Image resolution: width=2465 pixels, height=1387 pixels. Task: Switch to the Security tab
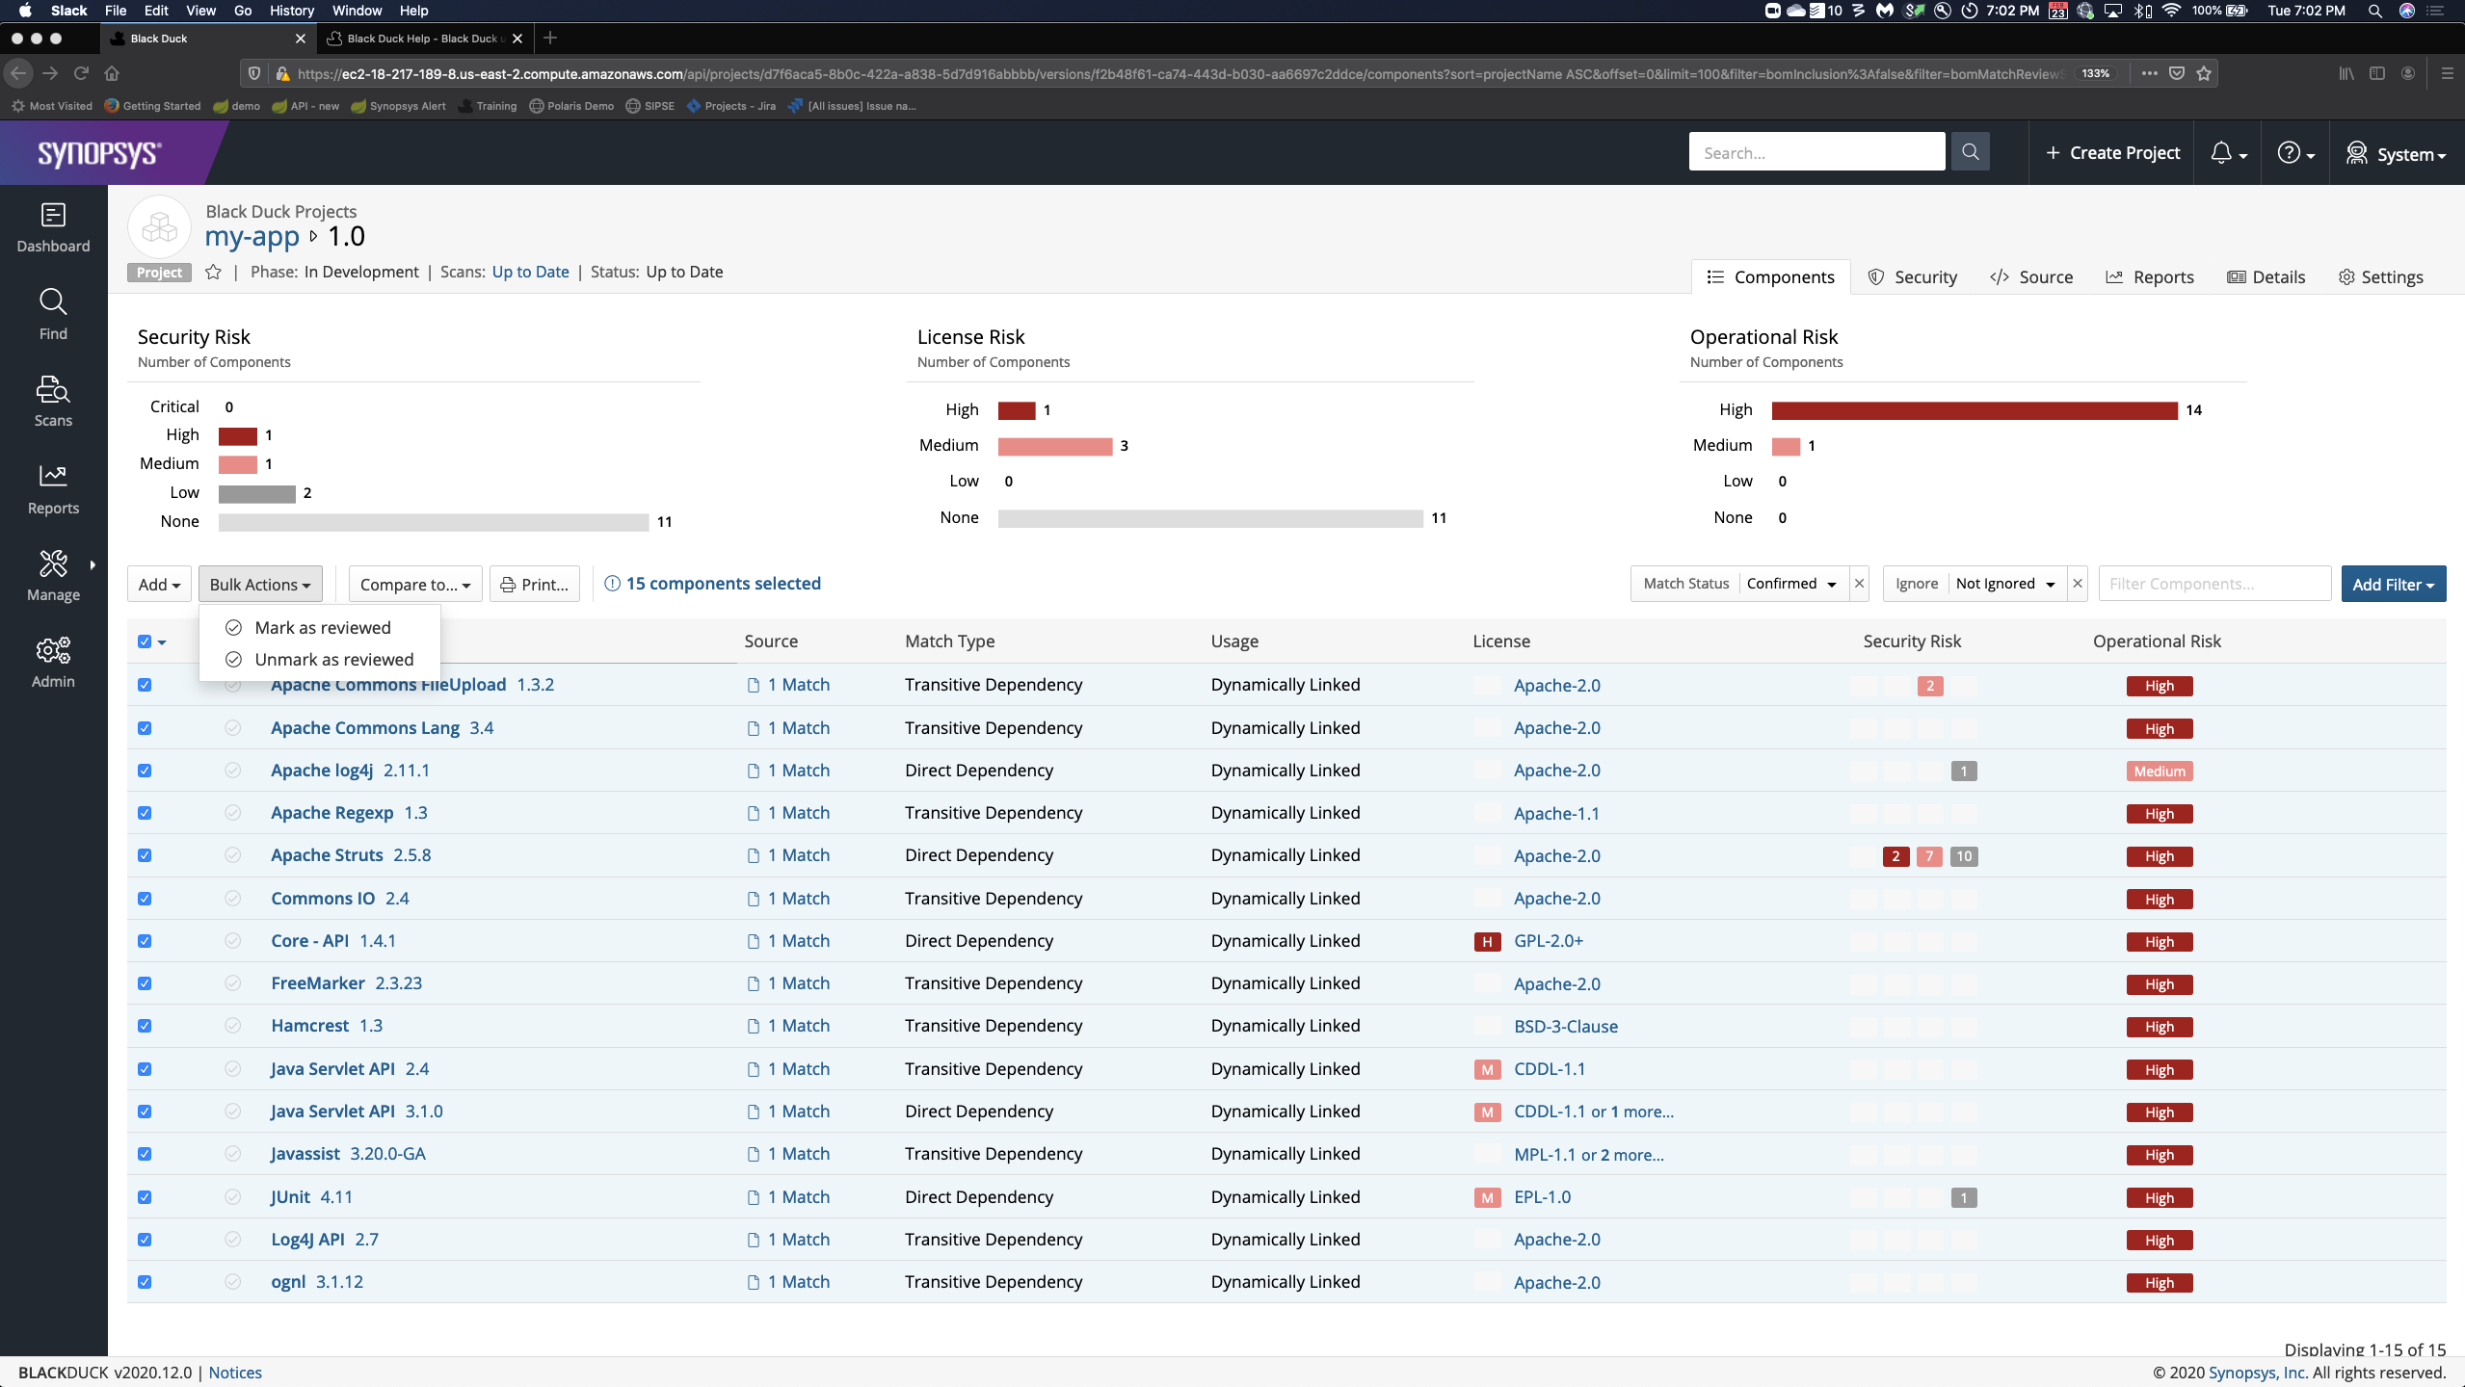click(x=1913, y=277)
